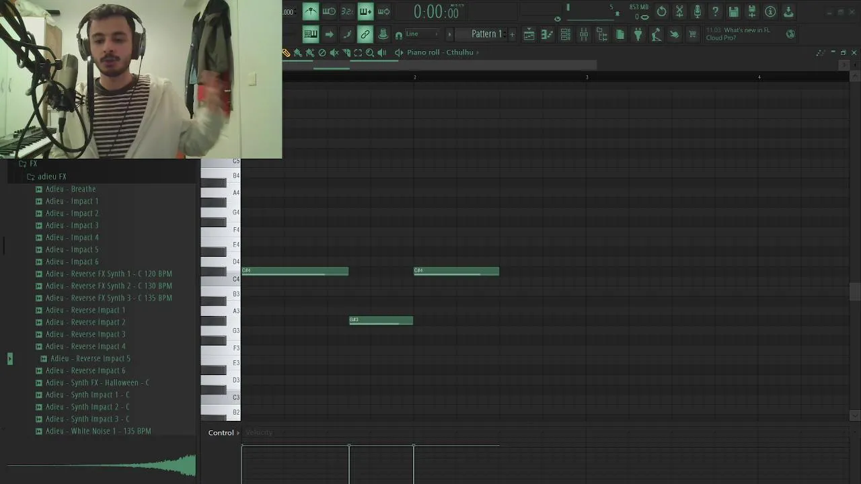Image resolution: width=861 pixels, height=484 pixels.
Task: Click the render export icon
Action: (x=752, y=11)
